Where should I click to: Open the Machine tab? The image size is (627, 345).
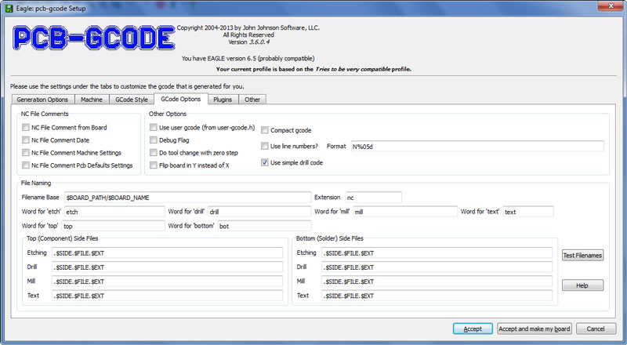coord(92,100)
